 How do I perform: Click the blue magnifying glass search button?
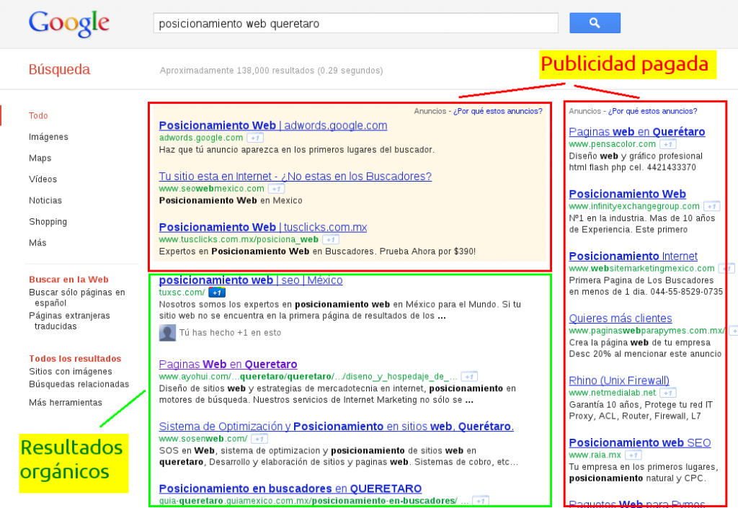click(x=594, y=22)
